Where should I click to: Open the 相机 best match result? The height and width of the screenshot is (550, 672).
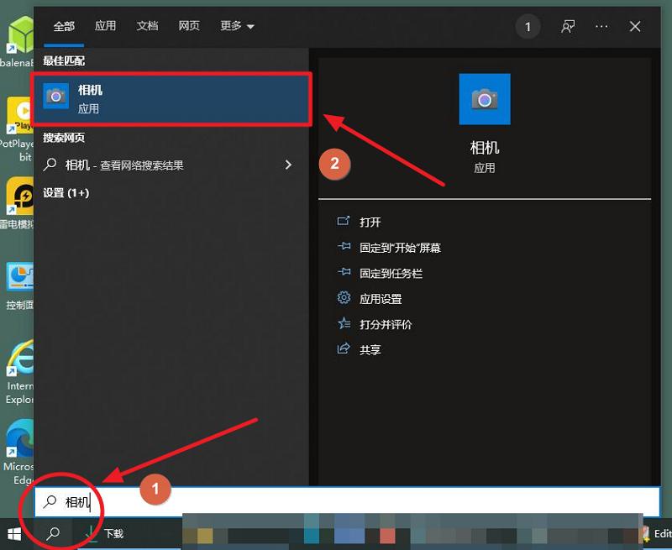[171, 99]
